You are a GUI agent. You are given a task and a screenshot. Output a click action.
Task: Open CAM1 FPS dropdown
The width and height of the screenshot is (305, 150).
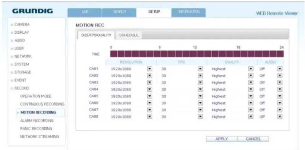(x=200, y=69)
